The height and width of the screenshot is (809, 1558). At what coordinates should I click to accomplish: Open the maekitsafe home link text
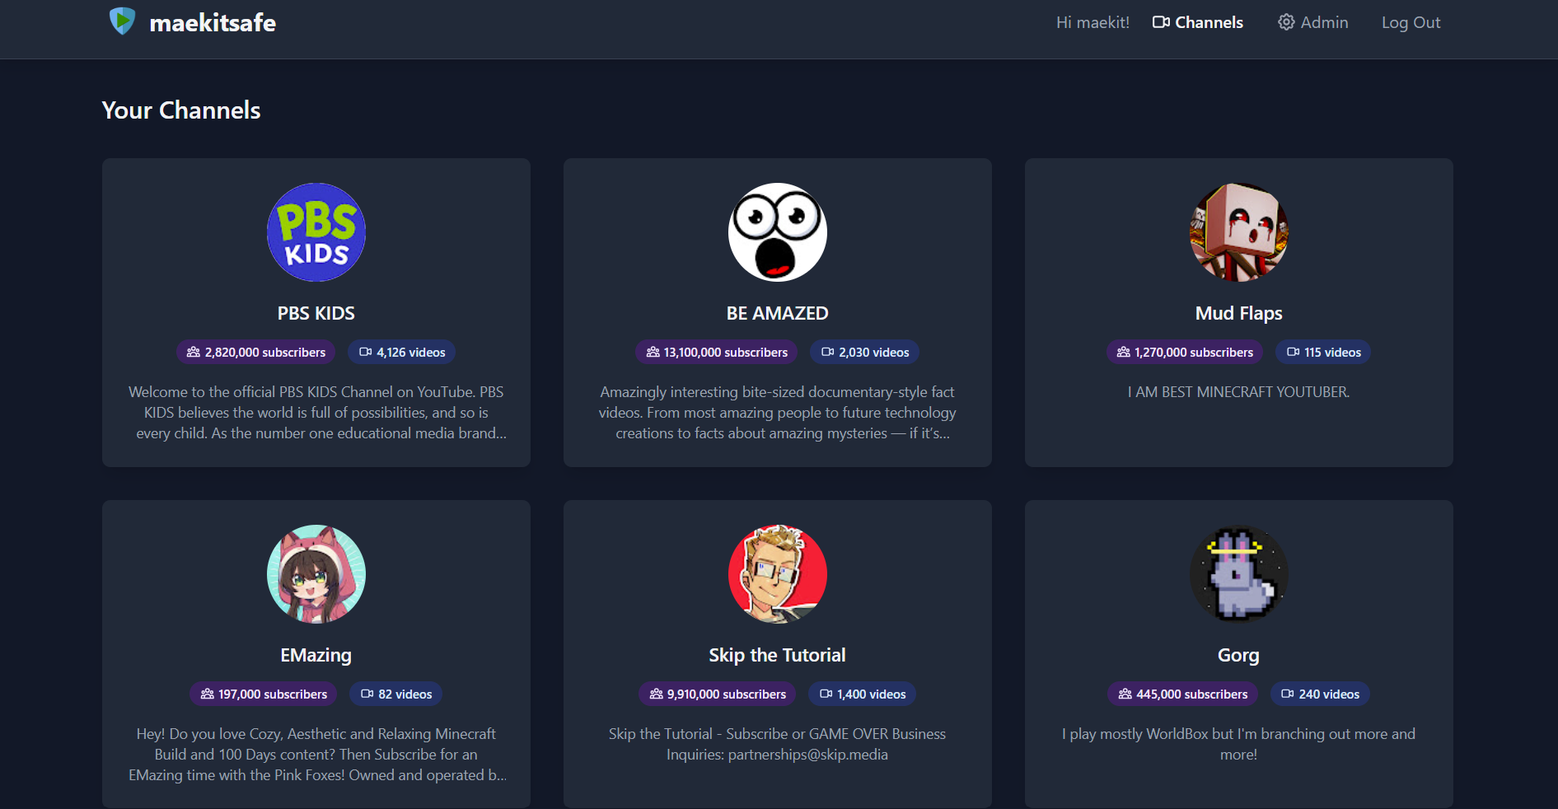pos(213,22)
